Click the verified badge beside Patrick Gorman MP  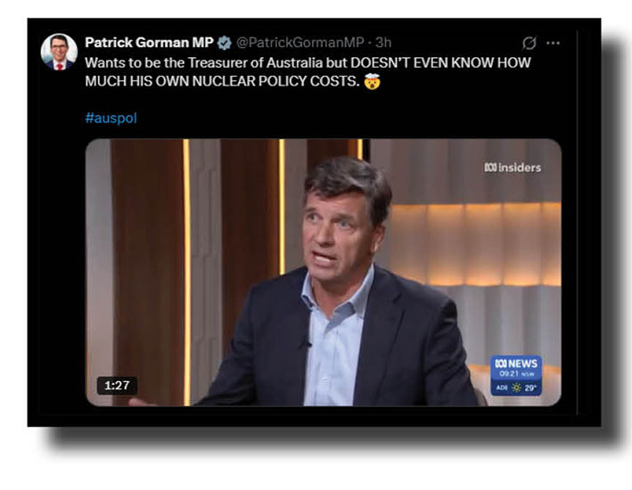click(224, 42)
